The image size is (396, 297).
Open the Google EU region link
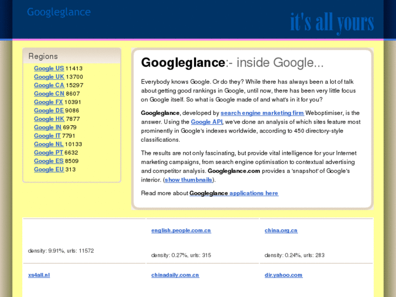click(49, 169)
